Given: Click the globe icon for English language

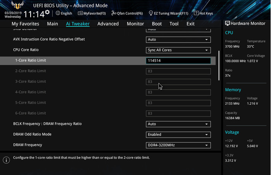Looking at the screenshot, I should 58,13.
